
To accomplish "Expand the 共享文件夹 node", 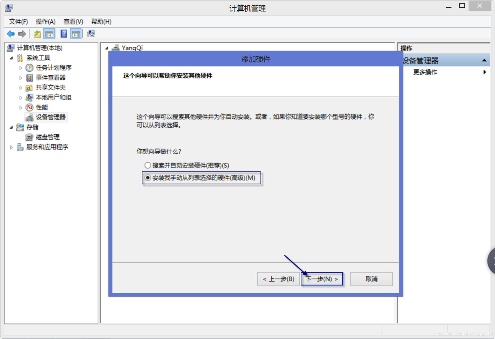I will point(21,88).
